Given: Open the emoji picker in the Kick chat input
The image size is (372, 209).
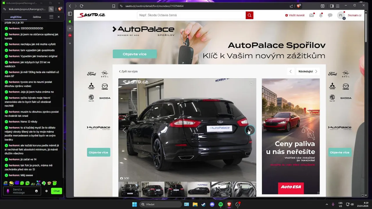Looking at the screenshot, I should (36, 191).
